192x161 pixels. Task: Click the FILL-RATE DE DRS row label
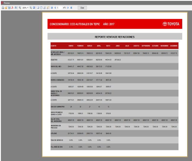click(x=57, y=147)
